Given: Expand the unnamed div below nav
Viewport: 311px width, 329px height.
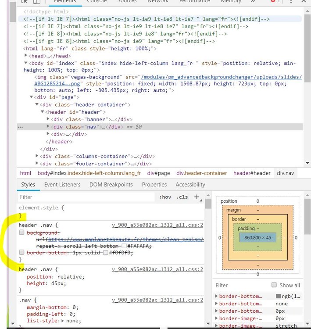Looking at the screenshot, I should pos(48,134).
